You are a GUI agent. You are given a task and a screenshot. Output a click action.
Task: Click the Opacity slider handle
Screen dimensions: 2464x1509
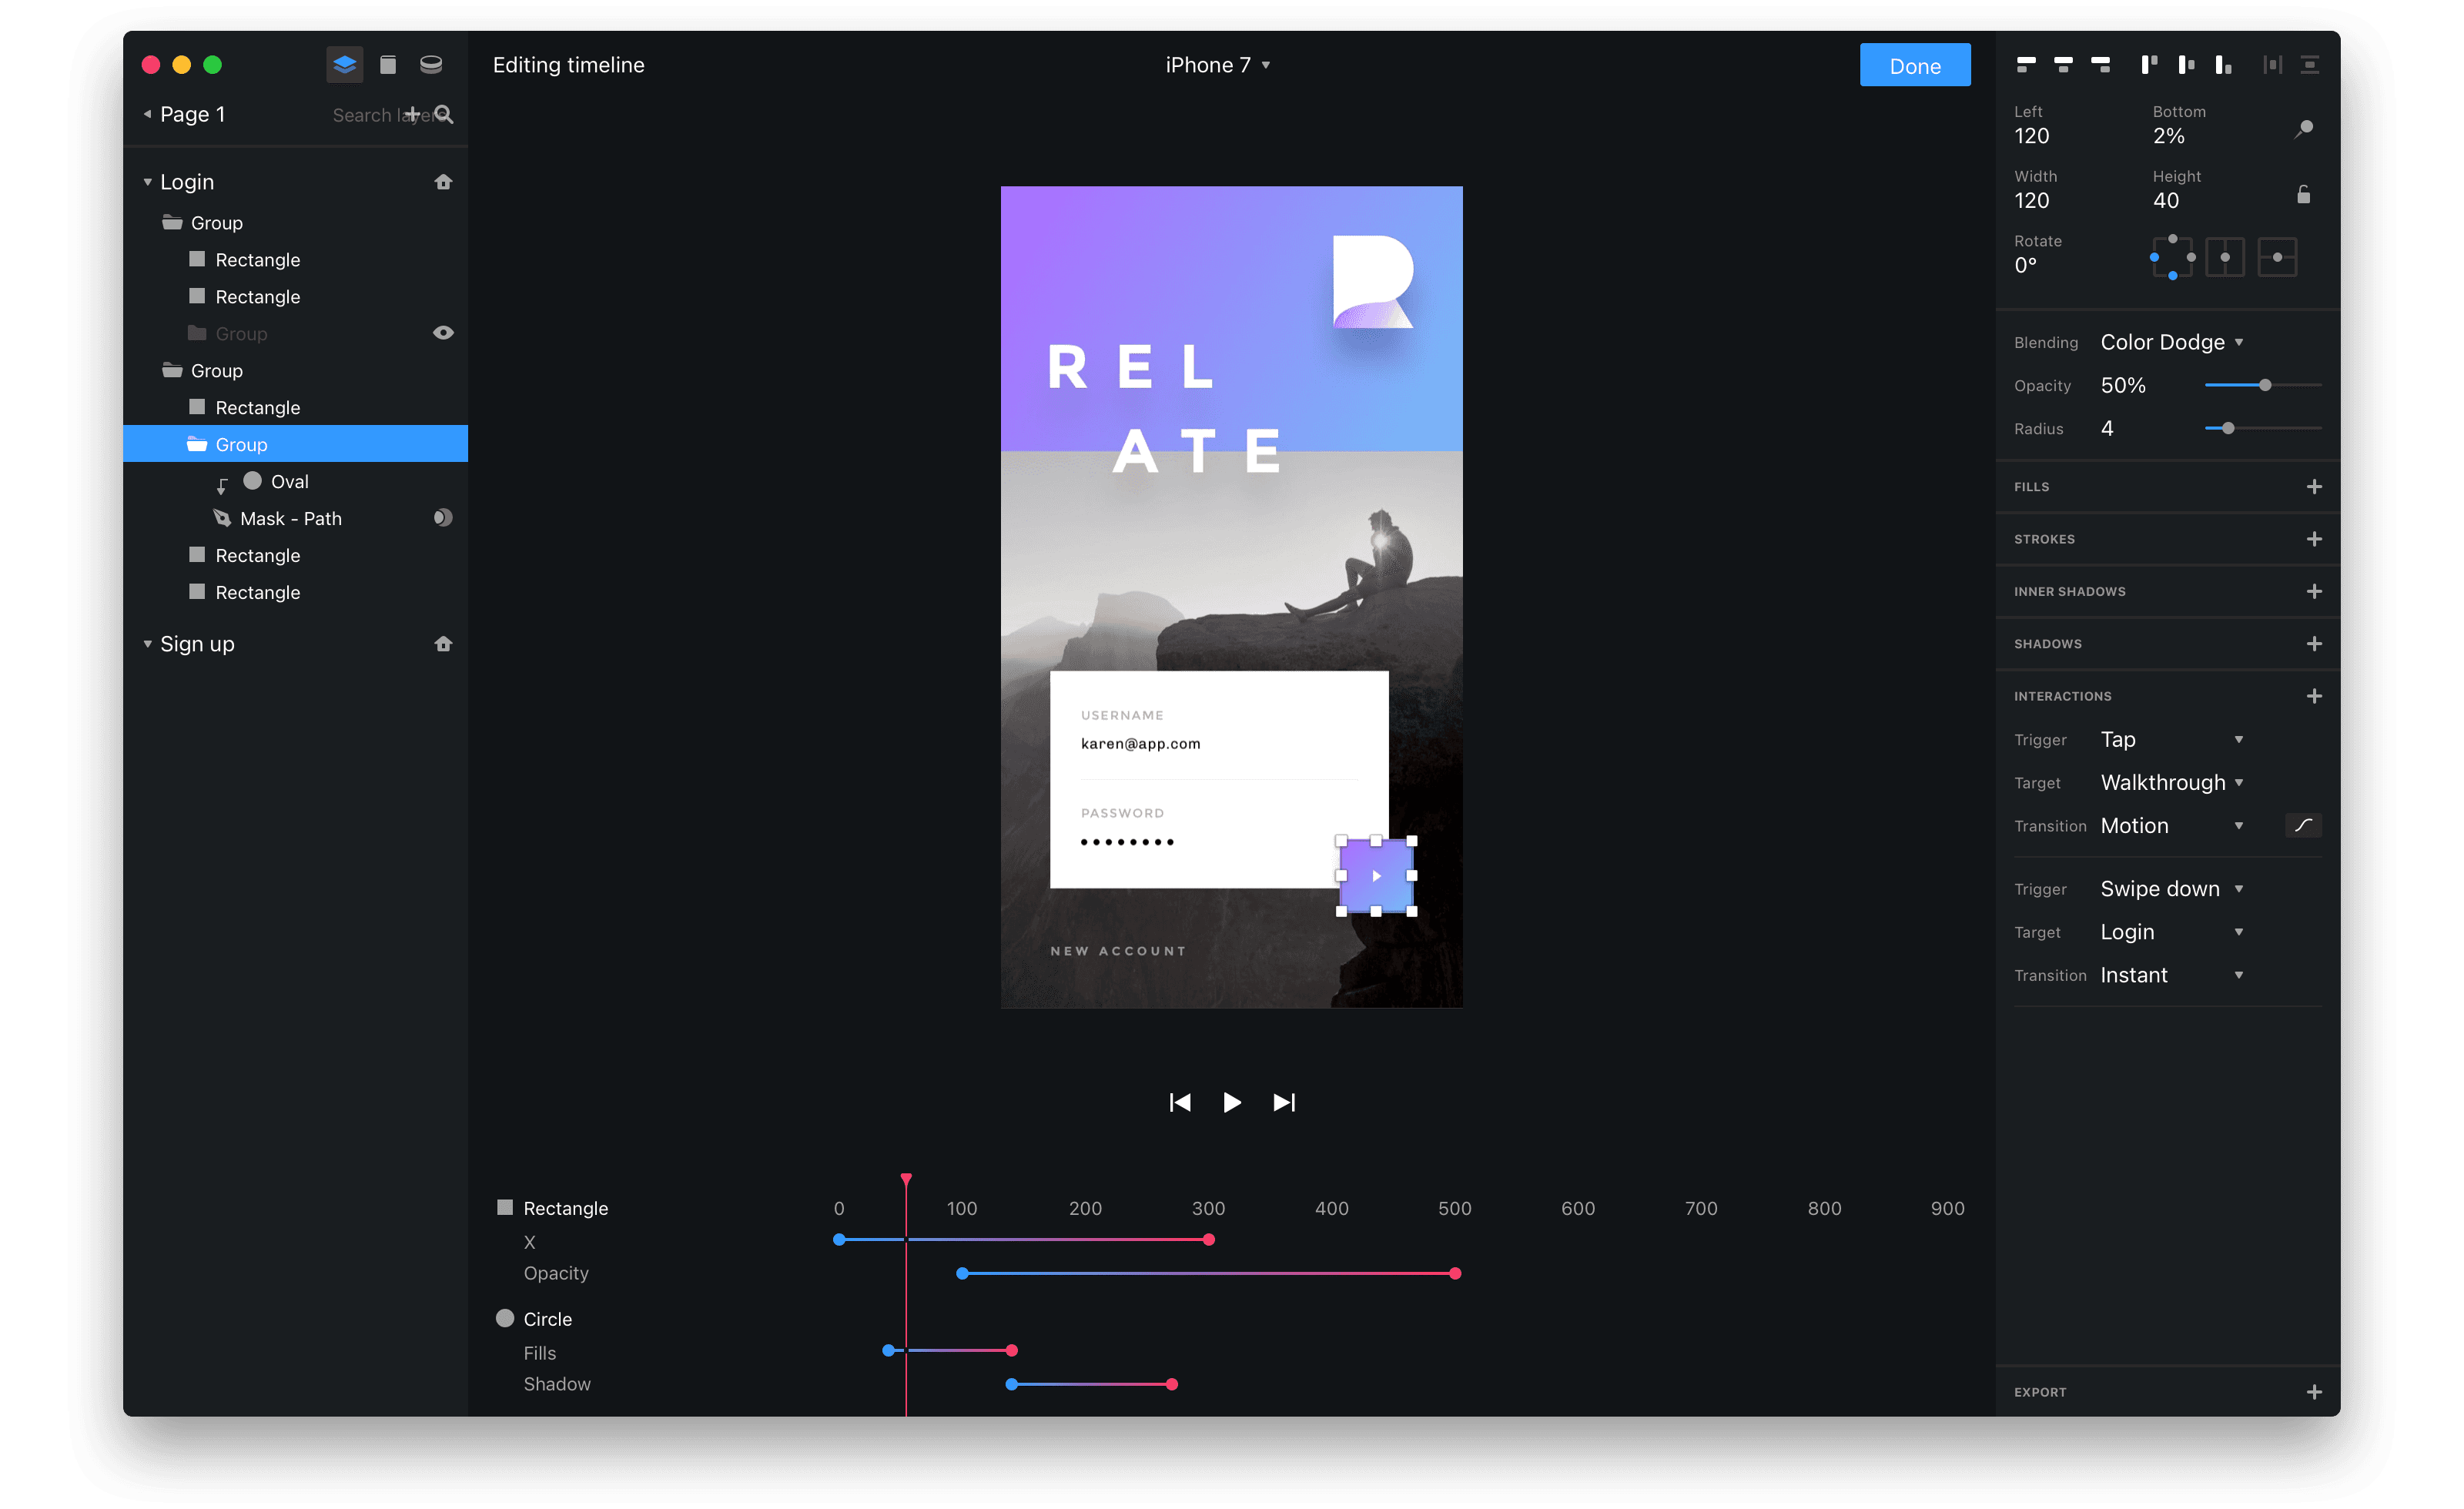2265,385
